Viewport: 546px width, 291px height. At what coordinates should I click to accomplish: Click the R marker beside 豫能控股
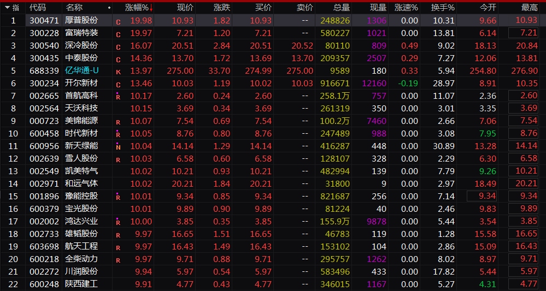[x=118, y=197]
